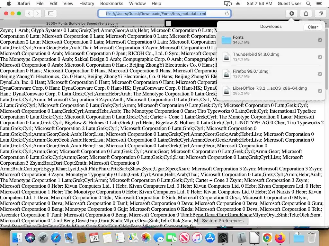Open the View menu
This screenshot has height=246, width=329.
(x=68, y=4)
